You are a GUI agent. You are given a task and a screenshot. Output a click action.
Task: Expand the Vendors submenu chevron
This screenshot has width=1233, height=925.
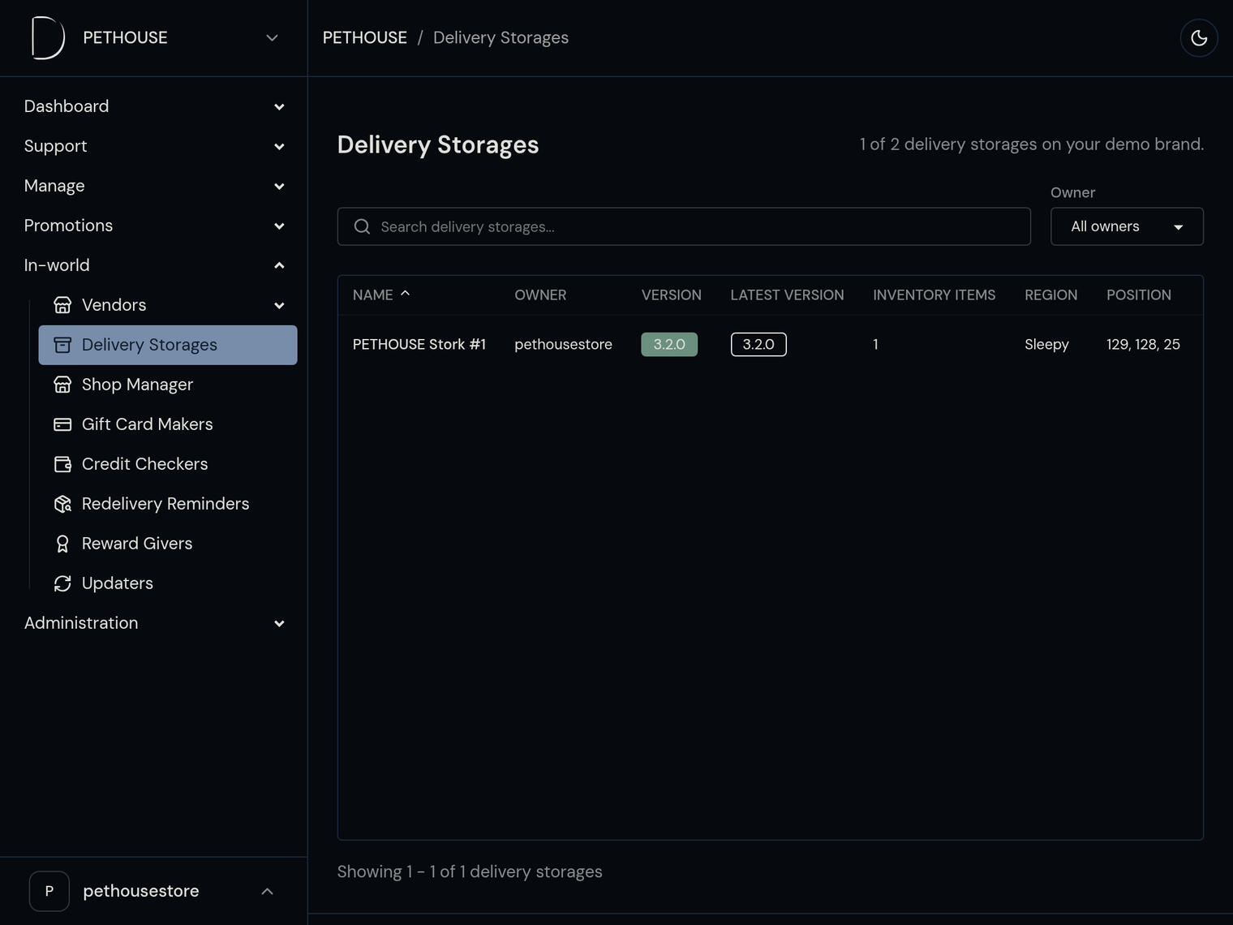point(279,306)
